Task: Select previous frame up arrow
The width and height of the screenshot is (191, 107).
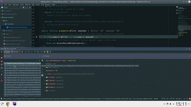Action: [x=36, y=61]
